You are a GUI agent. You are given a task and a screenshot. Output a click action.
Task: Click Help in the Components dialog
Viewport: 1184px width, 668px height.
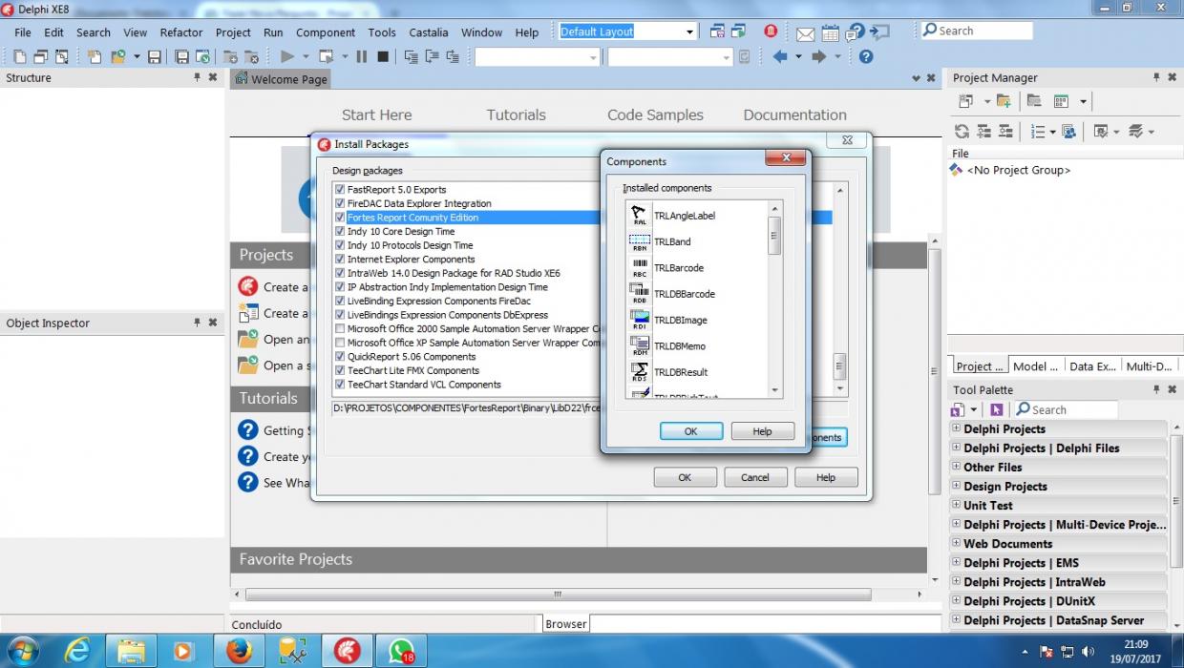(x=762, y=431)
